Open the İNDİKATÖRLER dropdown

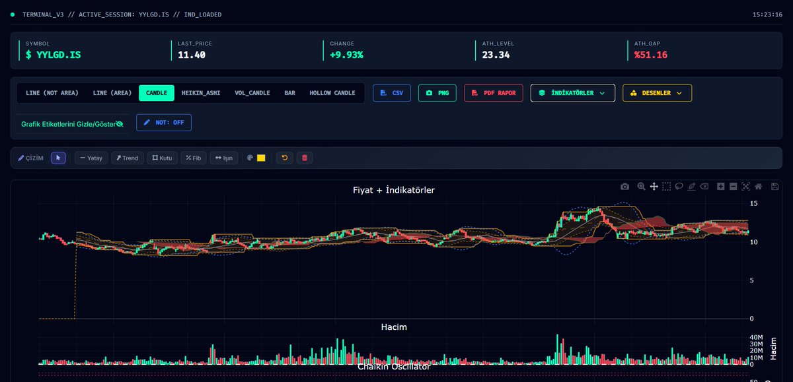pos(573,93)
